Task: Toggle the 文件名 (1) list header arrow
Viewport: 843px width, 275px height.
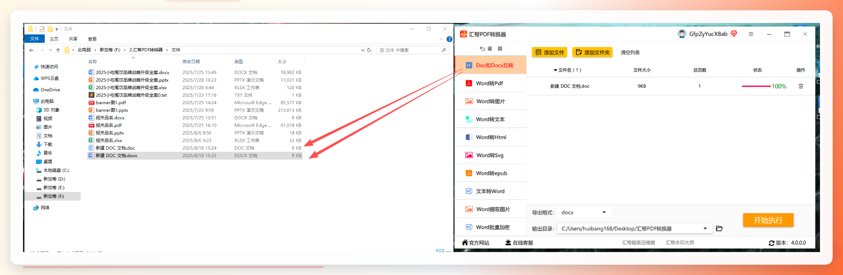Action: click(555, 70)
